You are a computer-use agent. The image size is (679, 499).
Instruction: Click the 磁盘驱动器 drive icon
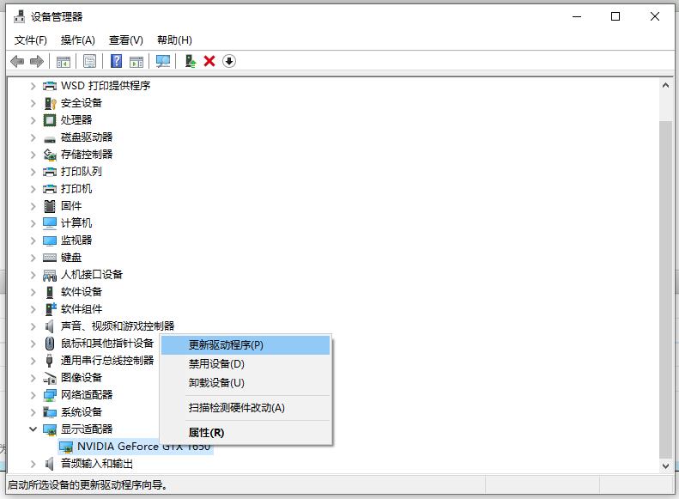(50, 138)
